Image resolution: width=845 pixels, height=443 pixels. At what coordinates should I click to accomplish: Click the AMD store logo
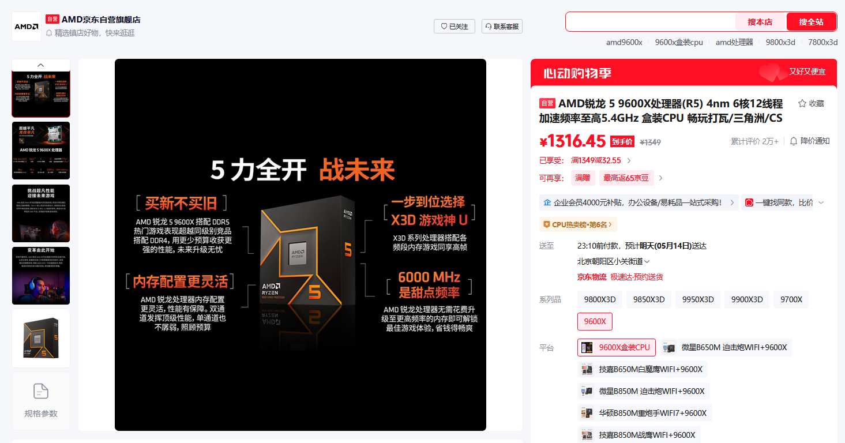pos(27,27)
